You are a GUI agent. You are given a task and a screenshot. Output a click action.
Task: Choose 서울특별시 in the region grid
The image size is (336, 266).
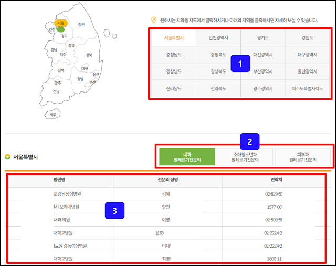(x=174, y=38)
